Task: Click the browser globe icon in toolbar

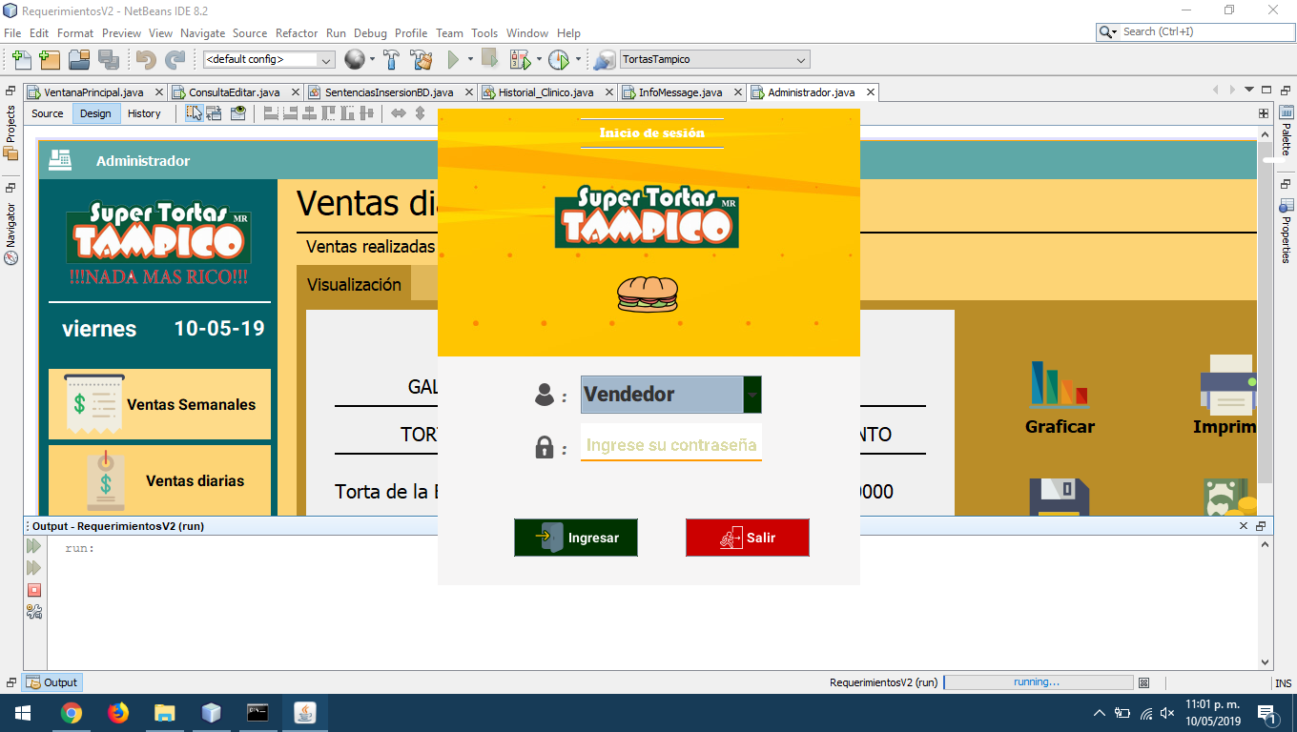Action: coord(355,59)
